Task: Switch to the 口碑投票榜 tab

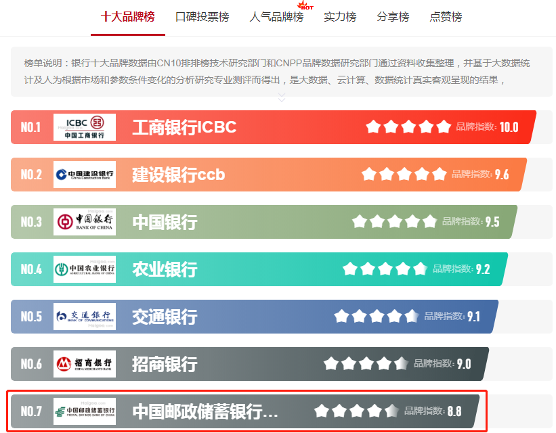Action: pos(202,17)
